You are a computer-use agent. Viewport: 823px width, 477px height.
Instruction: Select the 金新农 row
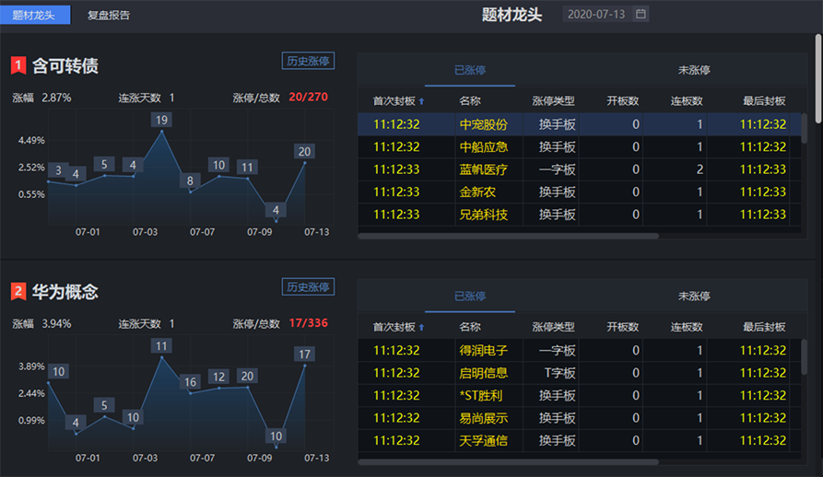point(580,192)
